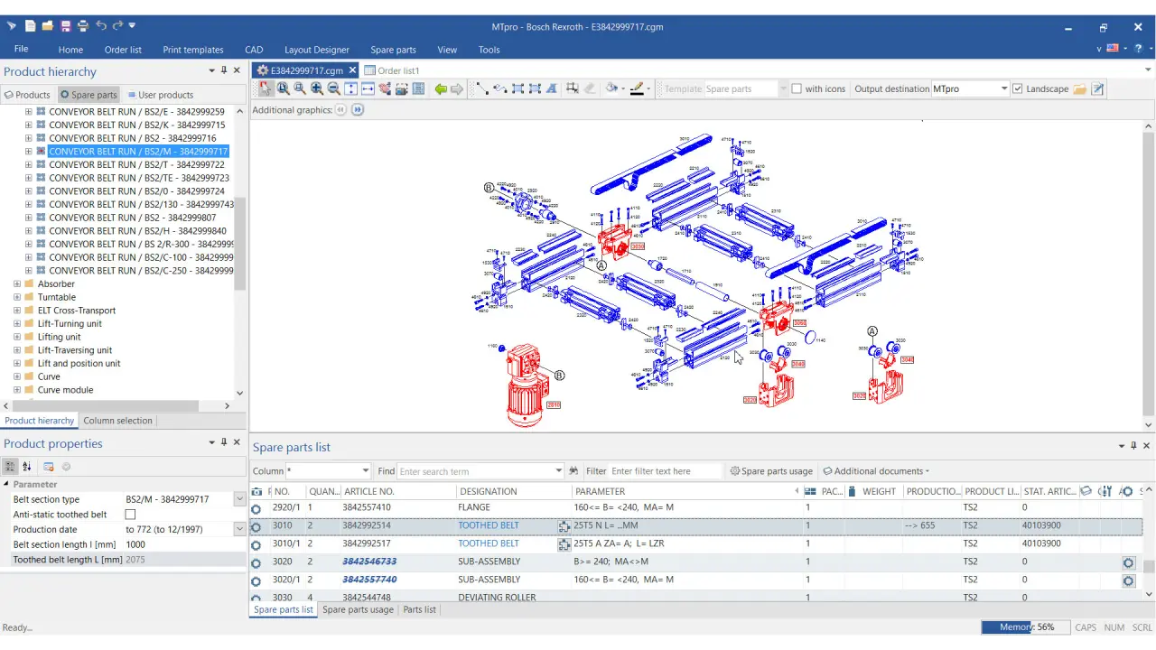Click the zoom in magnifier icon
Viewport: 1156px width, 650px height.
click(x=317, y=88)
